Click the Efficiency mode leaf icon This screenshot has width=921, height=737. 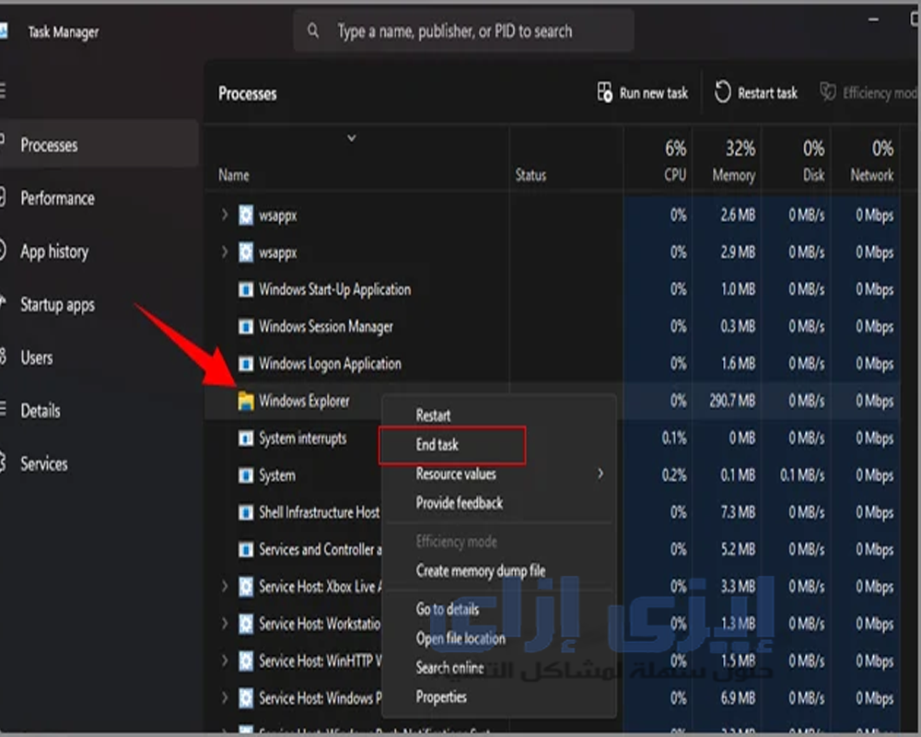point(828,92)
